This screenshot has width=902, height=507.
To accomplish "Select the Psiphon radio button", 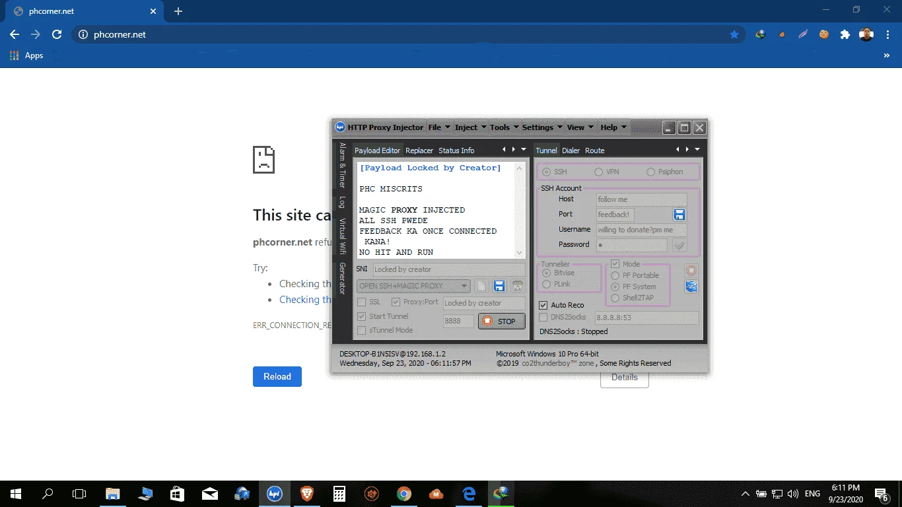I will tap(650, 172).
